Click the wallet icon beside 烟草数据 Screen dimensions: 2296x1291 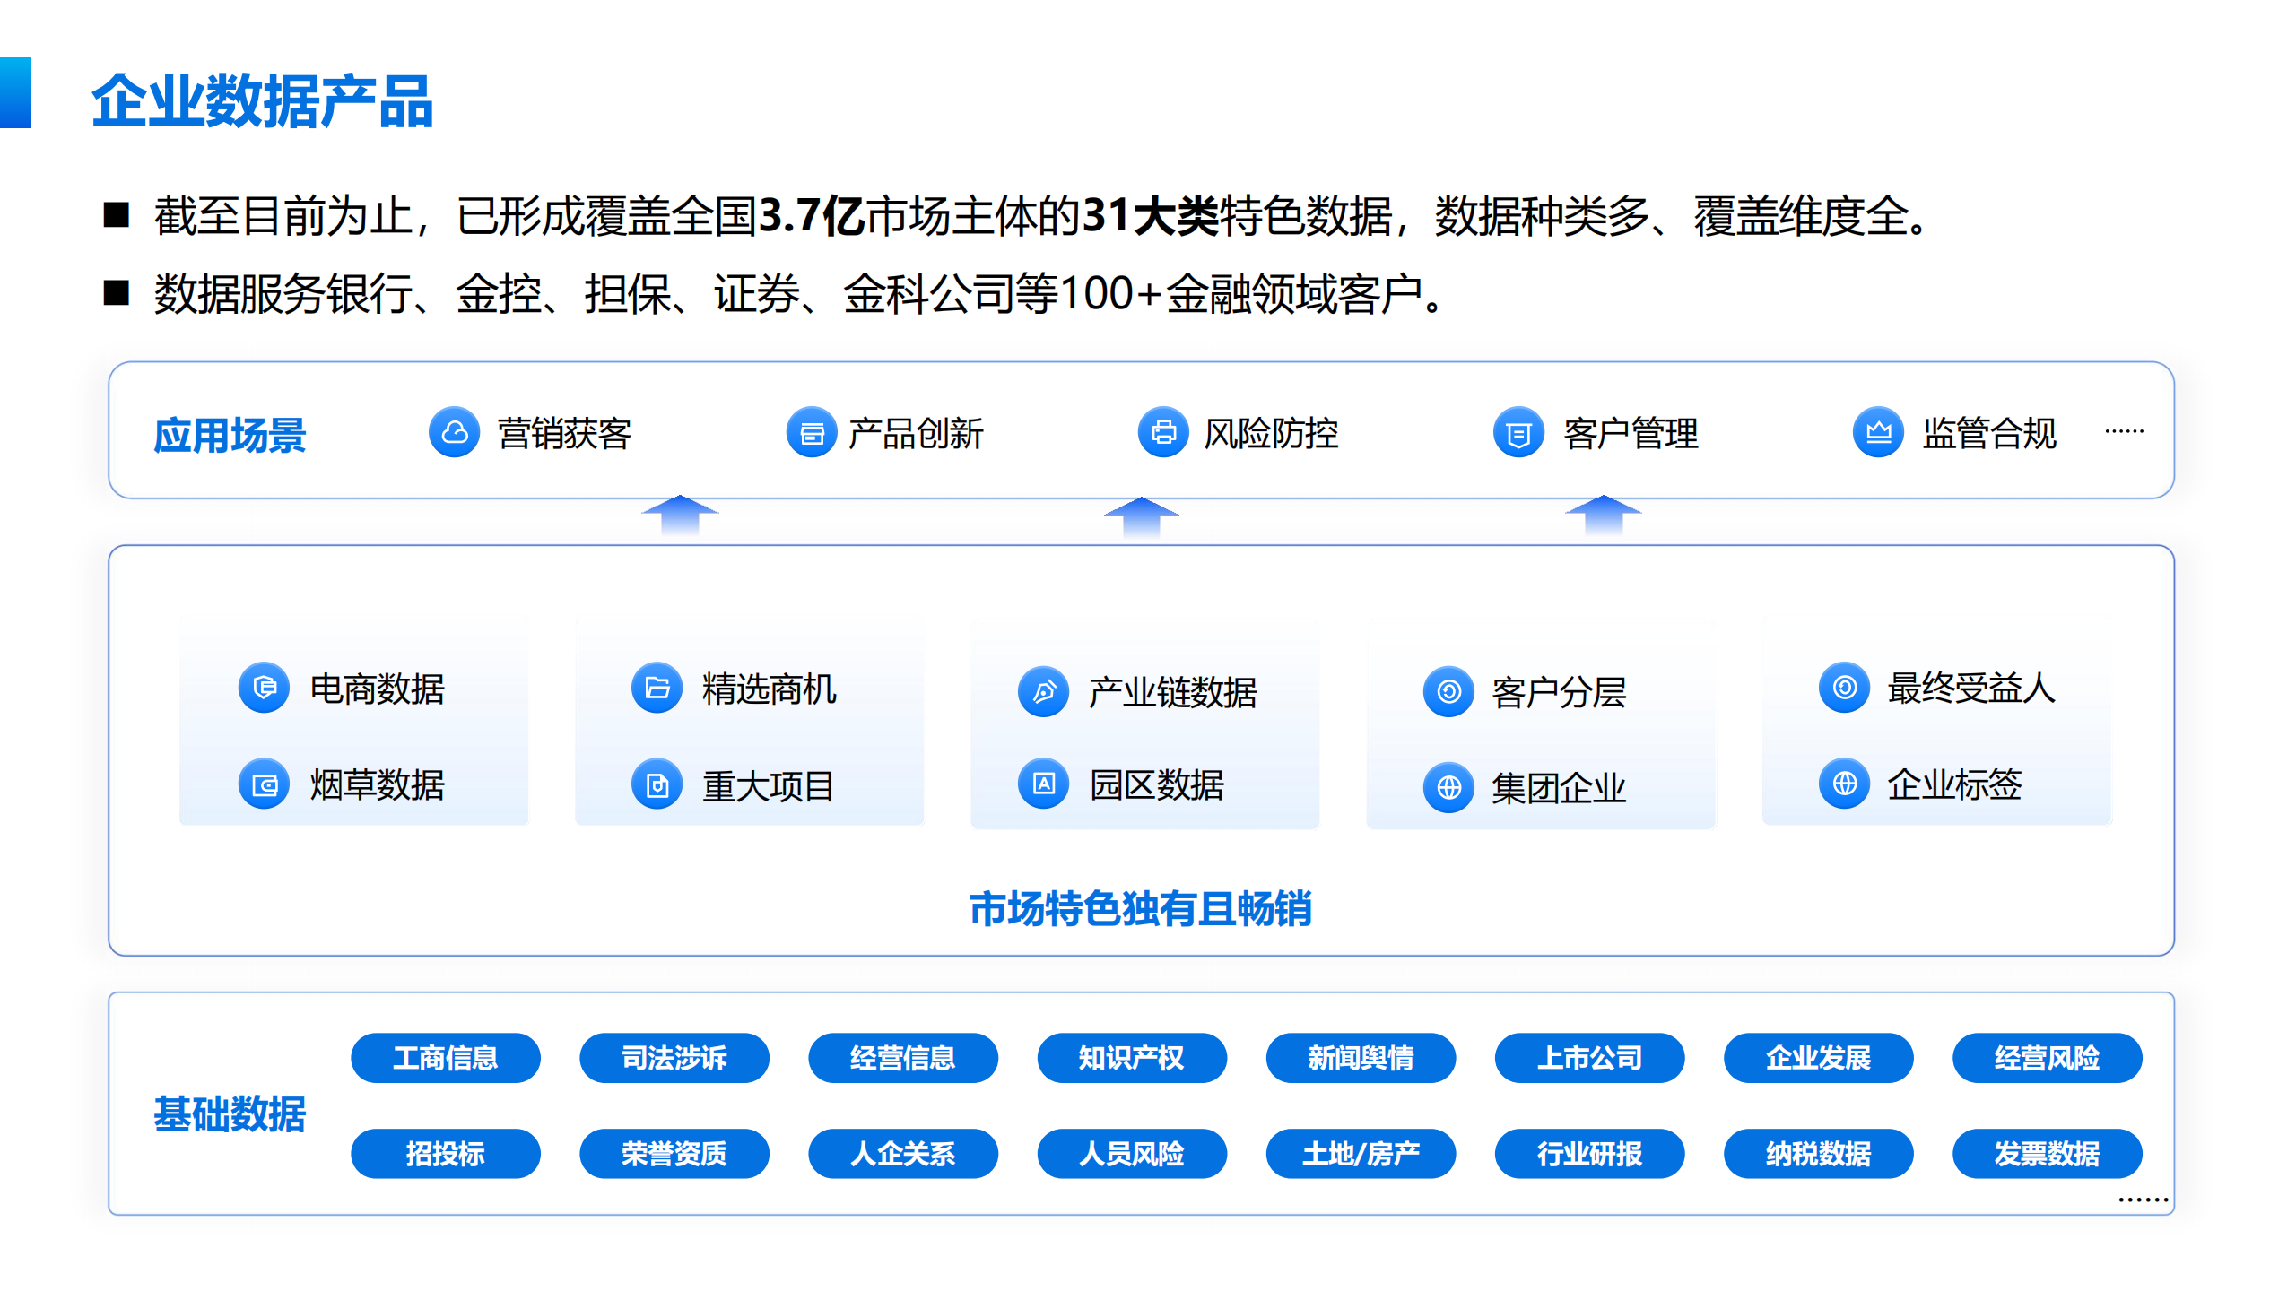coord(264,785)
